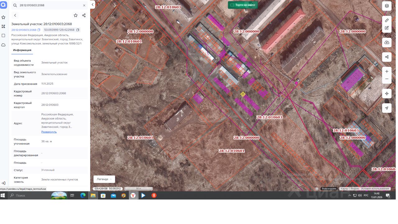
Task: Add this land plot to favorites
Action: click(76, 15)
